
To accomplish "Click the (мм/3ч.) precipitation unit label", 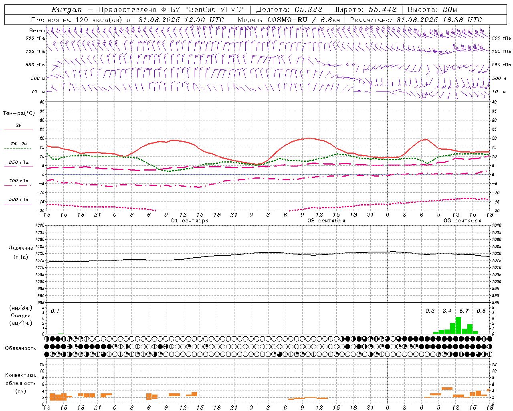I will (x=21, y=308).
